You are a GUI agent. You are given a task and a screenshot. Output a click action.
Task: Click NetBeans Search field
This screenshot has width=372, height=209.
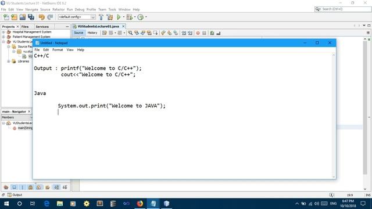[343, 9]
